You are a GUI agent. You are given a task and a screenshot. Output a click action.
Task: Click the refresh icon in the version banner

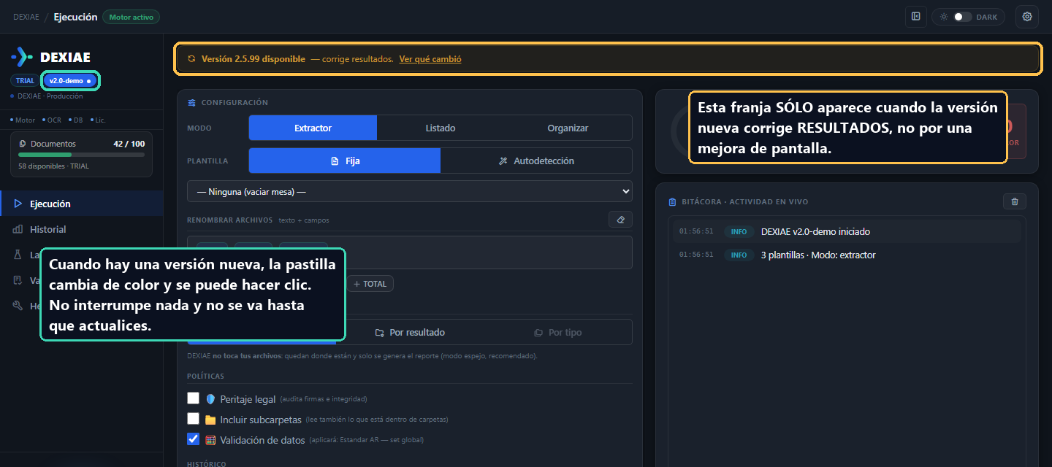point(191,59)
